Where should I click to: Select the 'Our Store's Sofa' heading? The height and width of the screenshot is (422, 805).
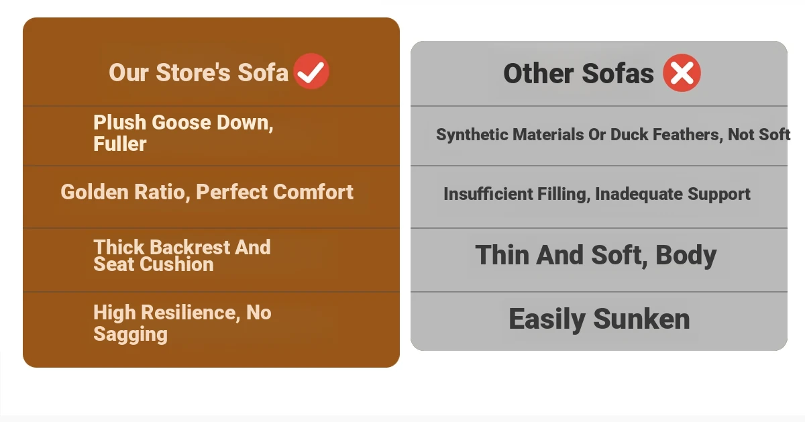[x=199, y=72]
